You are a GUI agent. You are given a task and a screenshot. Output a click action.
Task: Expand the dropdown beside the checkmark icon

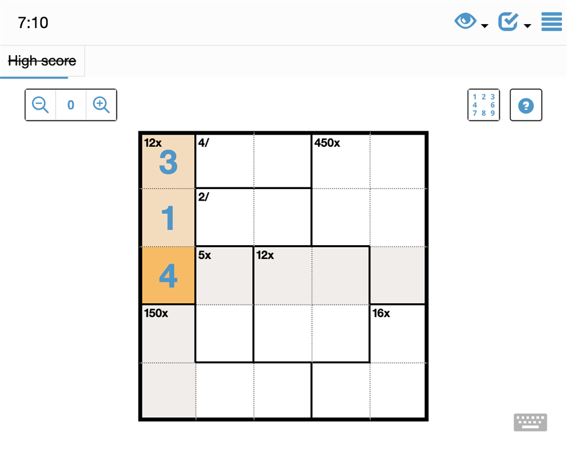[527, 26]
